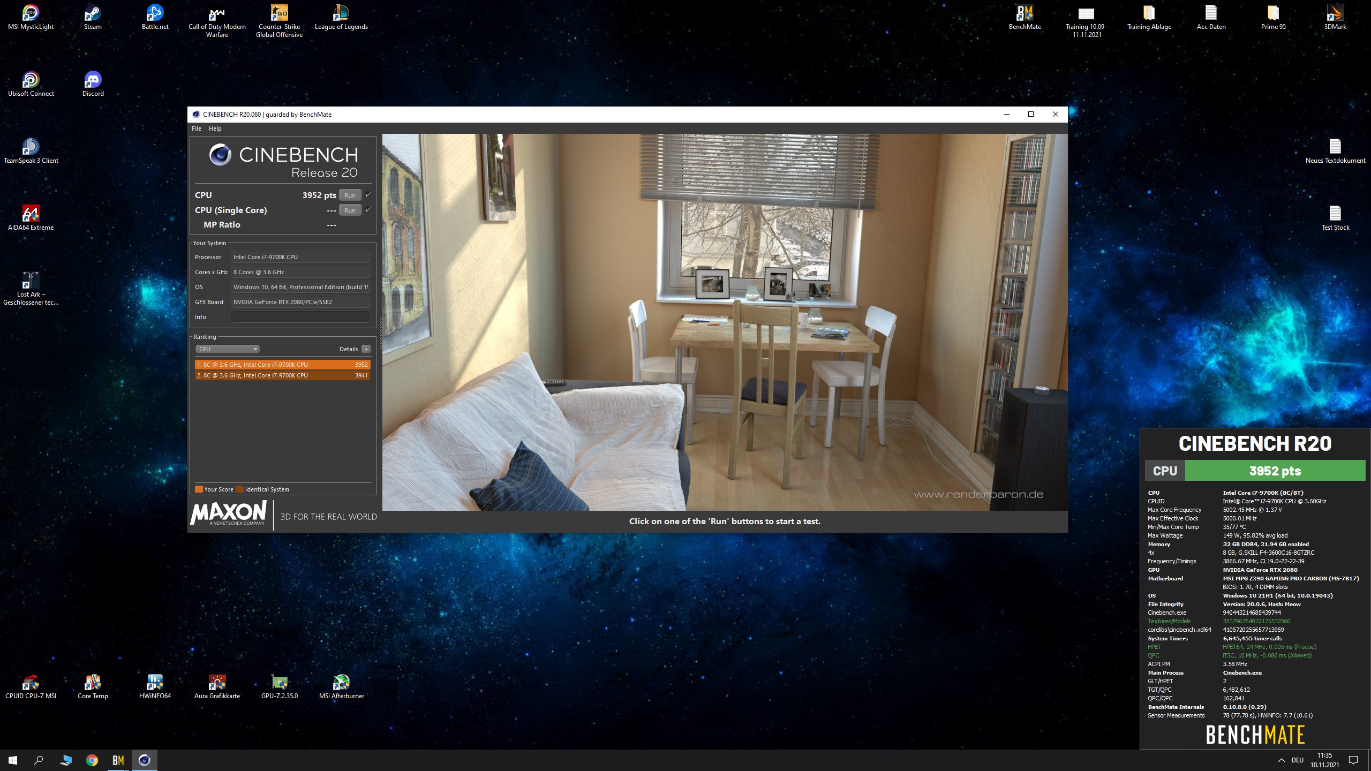The image size is (1371, 771).
Task: Select Training 10.09 - 11.11.2021 file
Action: [x=1087, y=21]
